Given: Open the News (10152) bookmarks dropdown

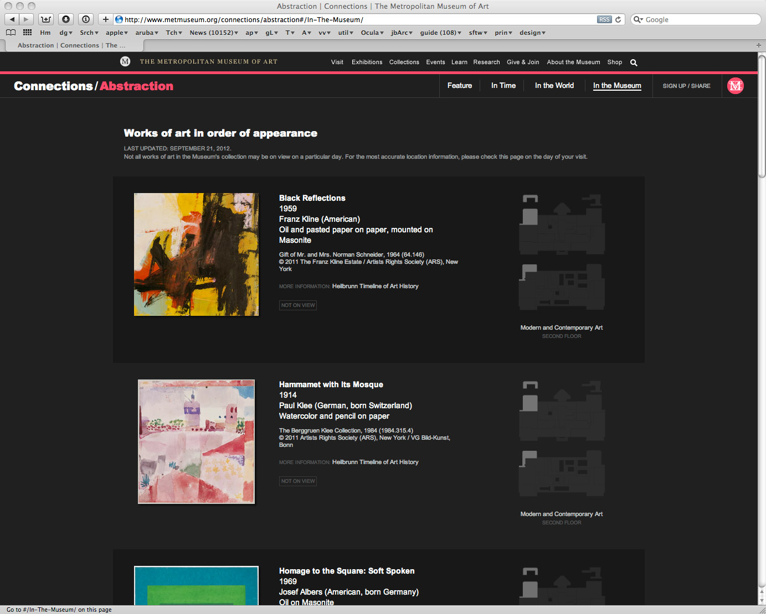Looking at the screenshot, I should click(214, 33).
